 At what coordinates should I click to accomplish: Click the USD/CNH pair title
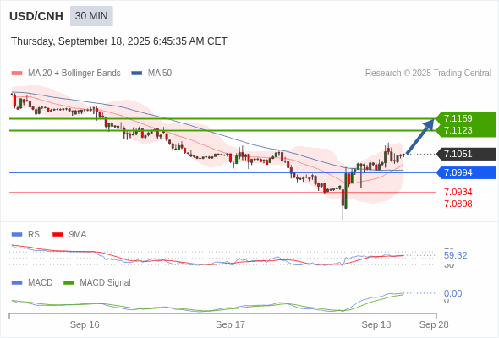36,16
